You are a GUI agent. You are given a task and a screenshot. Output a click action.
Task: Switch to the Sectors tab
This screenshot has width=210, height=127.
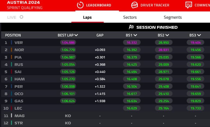pos(130,17)
